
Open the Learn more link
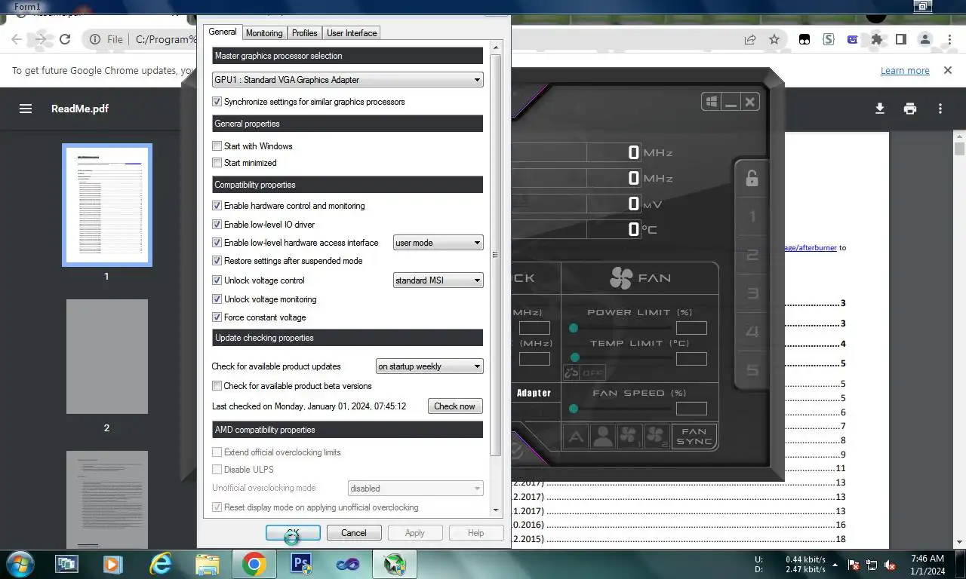tap(905, 70)
